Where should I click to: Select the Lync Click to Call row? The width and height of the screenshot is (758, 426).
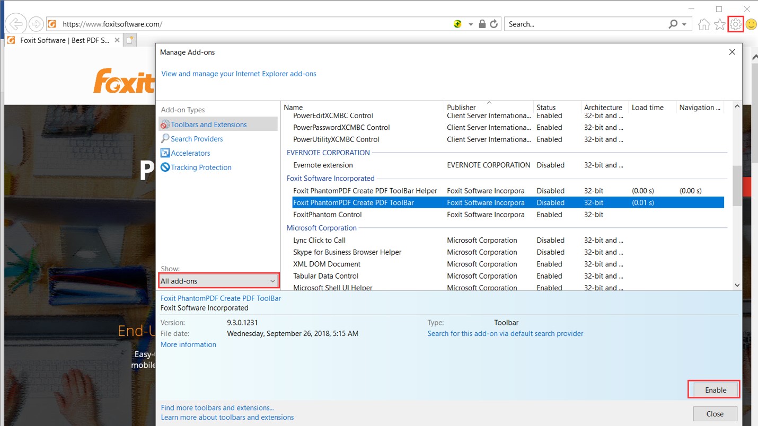pos(508,240)
